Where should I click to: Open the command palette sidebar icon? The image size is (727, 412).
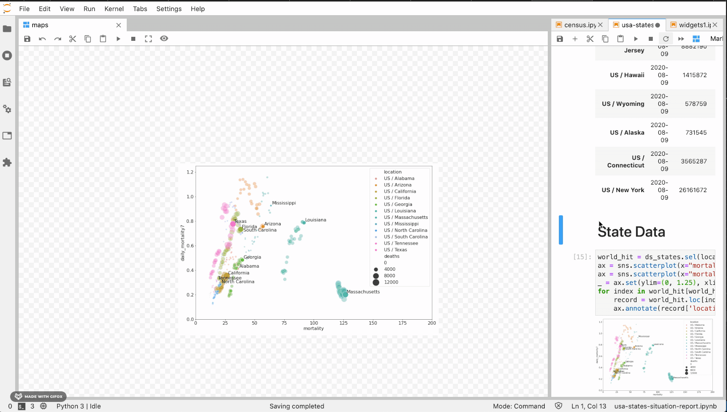point(7,82)
